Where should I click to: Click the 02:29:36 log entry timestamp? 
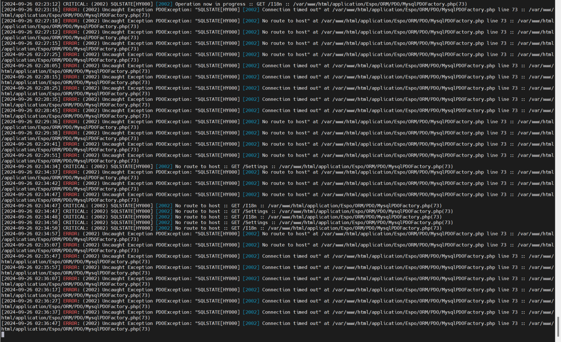click(x=31, y=122)
